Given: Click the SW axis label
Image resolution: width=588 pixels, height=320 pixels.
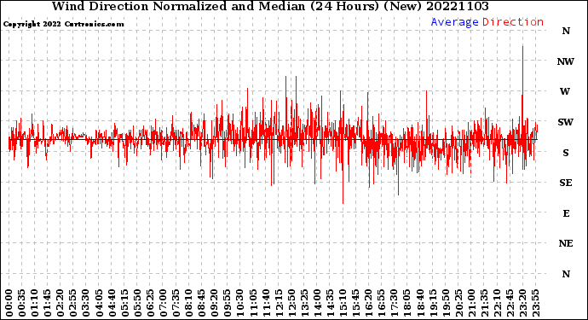Looking at the screenshot, I should [566, 122].
